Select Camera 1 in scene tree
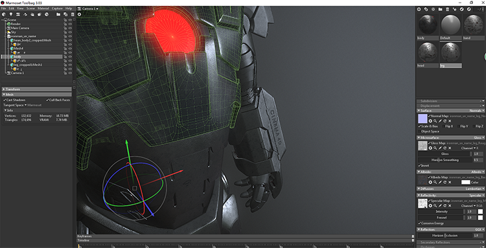The height and width of the screenshot is (248, 486). pyautogui.click(x=17, y=73)
